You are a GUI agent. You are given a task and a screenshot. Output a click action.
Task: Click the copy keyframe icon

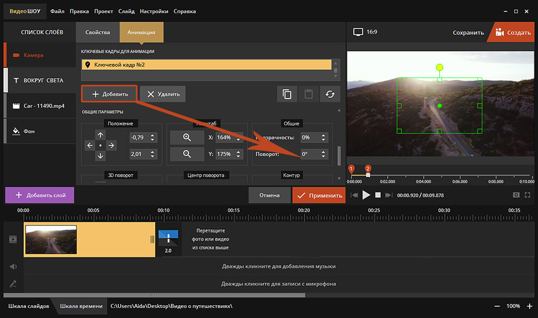[x=287, y=94]
